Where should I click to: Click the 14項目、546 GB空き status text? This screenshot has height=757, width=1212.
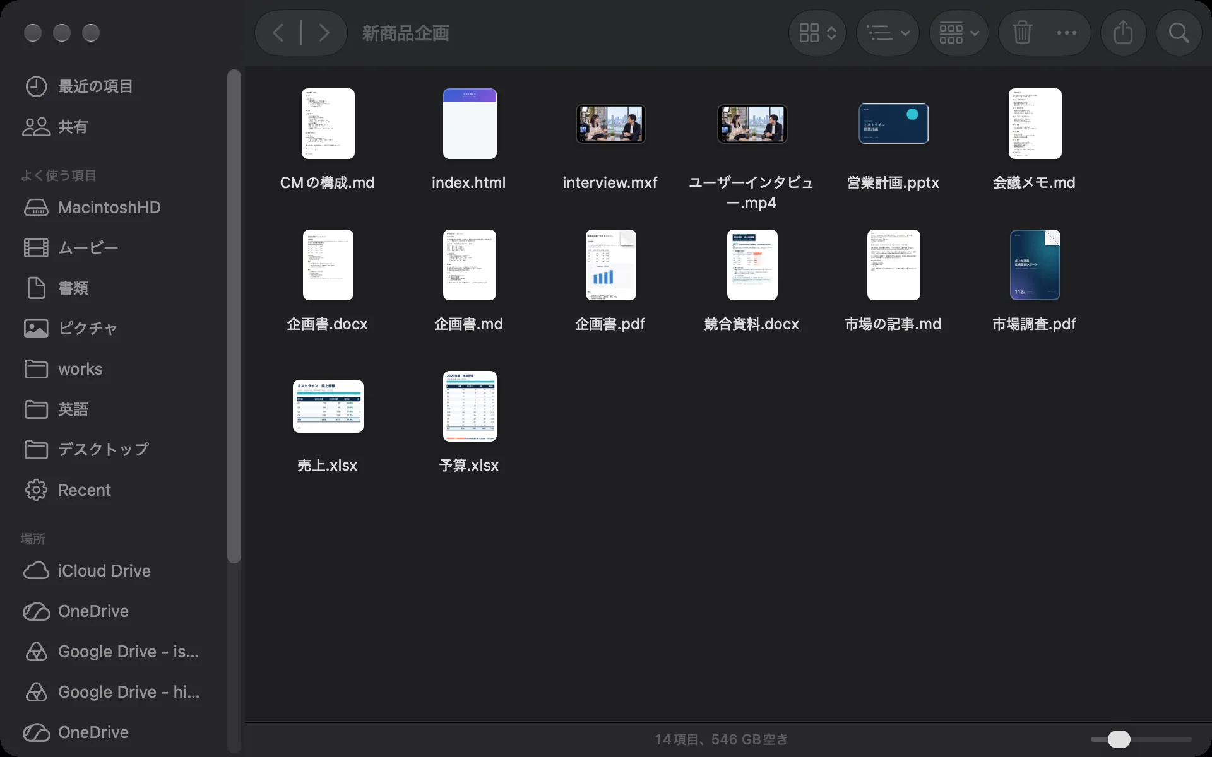pyautogui.click(x=722, y=739)
